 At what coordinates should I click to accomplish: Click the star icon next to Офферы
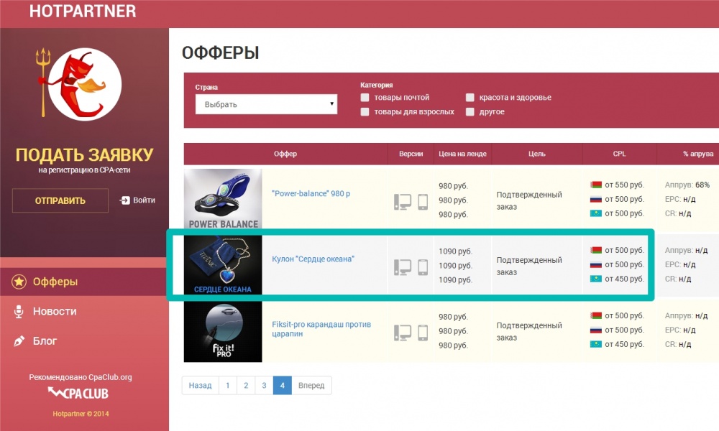[19, 282]
